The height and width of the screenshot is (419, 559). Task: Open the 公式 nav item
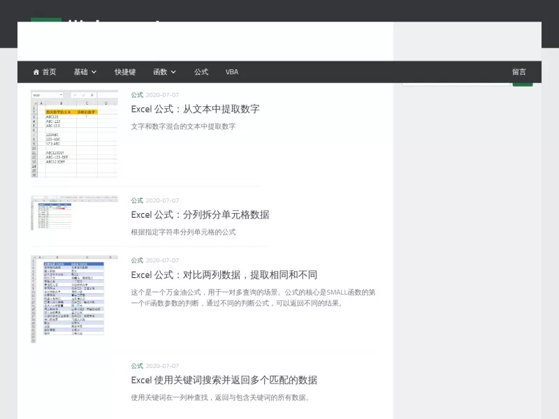(201, 72)
